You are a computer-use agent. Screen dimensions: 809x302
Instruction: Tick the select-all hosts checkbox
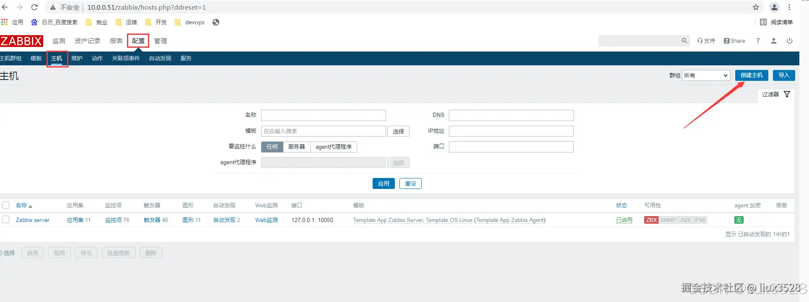[x=6, y=205]
